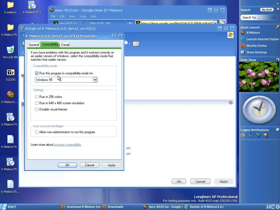Switch to Download K-Meleon taskbar item
Viewport: 280px width, 210px height.
pos(81,207)
